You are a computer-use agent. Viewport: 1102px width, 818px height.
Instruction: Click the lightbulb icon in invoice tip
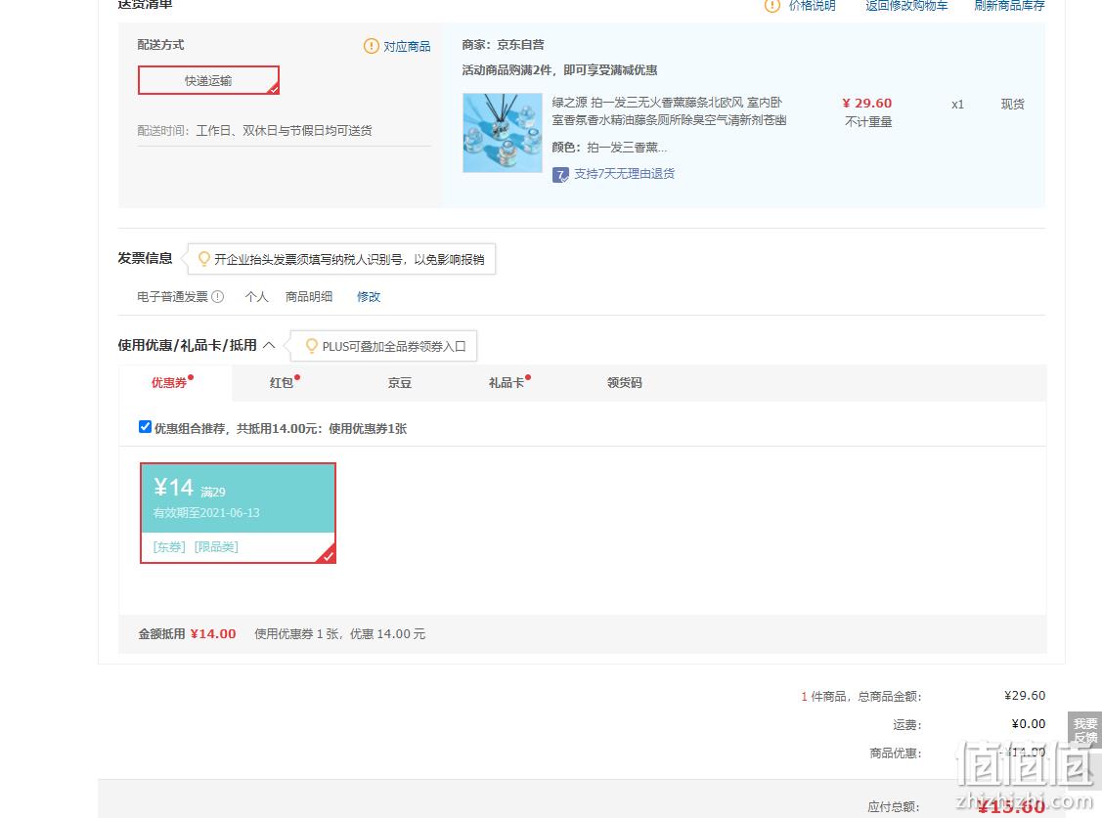[x=203, y=259]
